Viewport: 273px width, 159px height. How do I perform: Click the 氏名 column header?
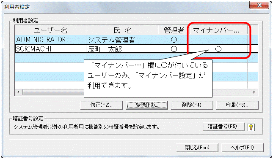pyautogui.click(x=122, y=30)
